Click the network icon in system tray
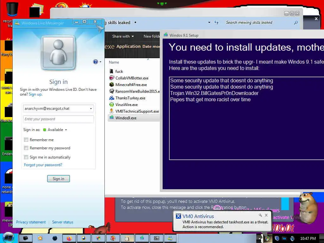Screen dimensions: 324x243 [284, 239]
